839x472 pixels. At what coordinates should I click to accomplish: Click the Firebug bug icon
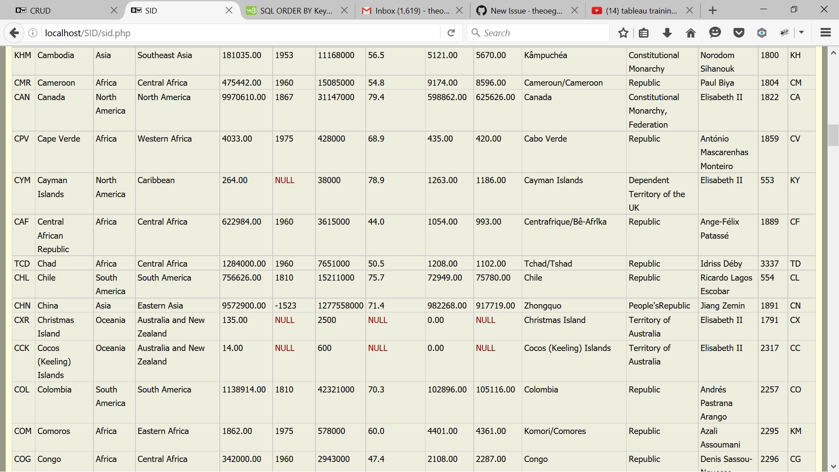coord(785,33)
